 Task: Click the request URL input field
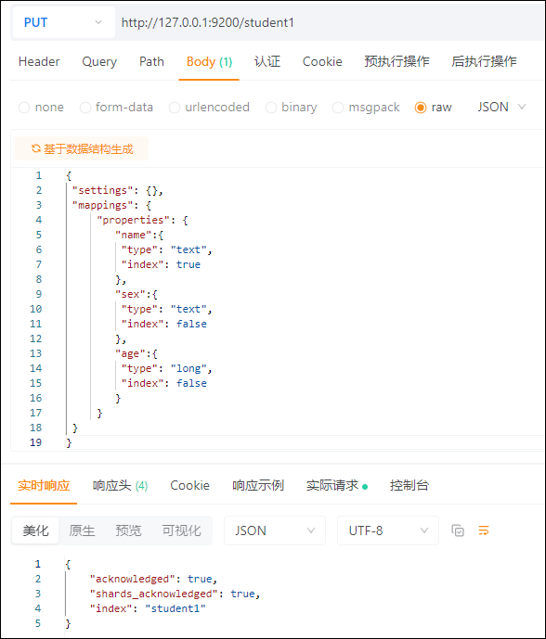click(x=331, y=22)
